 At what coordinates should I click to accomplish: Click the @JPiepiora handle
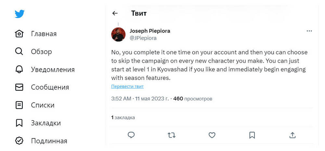click(143, 38)
